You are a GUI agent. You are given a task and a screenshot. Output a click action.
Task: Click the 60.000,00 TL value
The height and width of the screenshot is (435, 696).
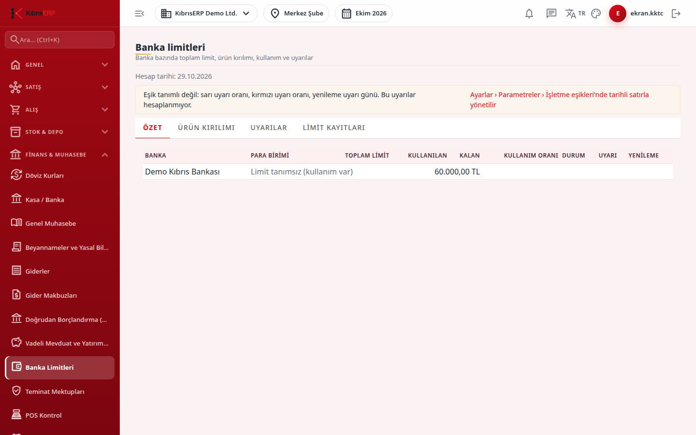coord(457,172)
